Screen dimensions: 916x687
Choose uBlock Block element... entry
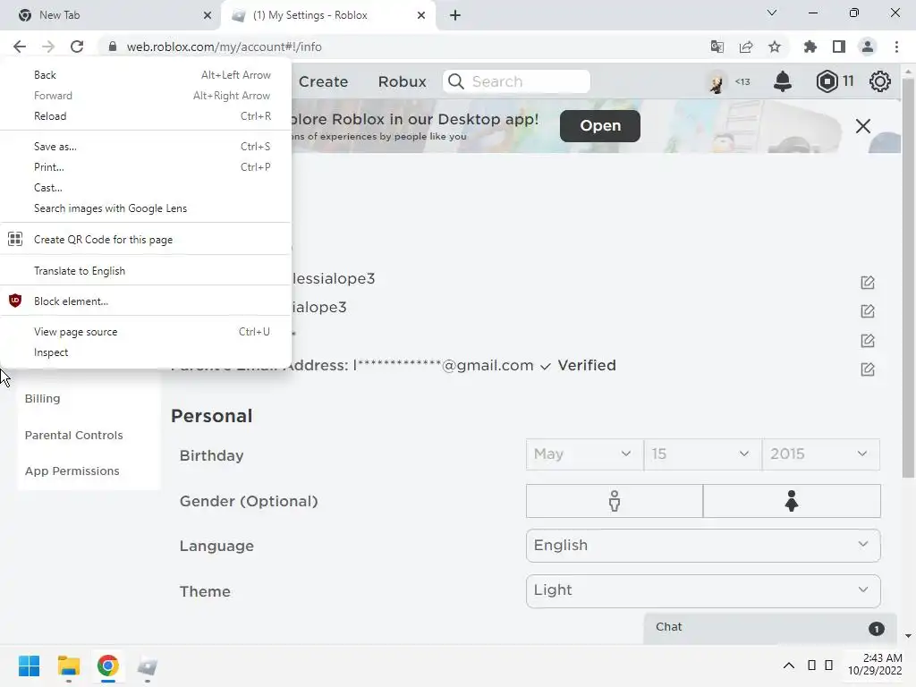pos(146,301)
